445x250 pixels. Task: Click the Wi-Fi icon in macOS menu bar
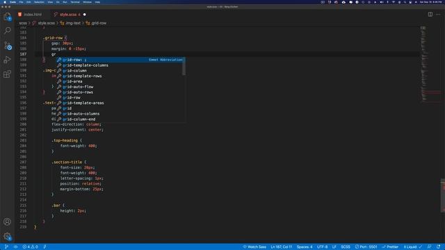pos(394,2)
